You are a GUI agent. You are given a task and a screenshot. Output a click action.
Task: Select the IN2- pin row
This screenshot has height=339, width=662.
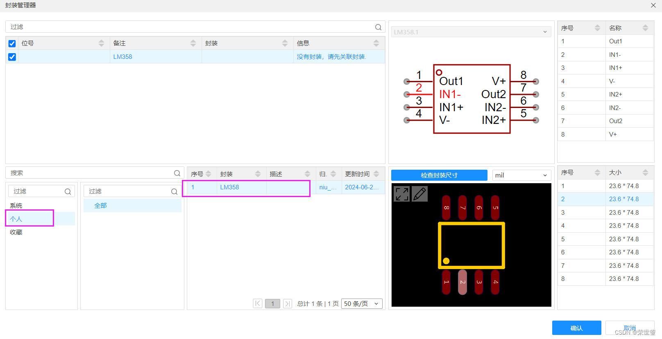(605, 108)
